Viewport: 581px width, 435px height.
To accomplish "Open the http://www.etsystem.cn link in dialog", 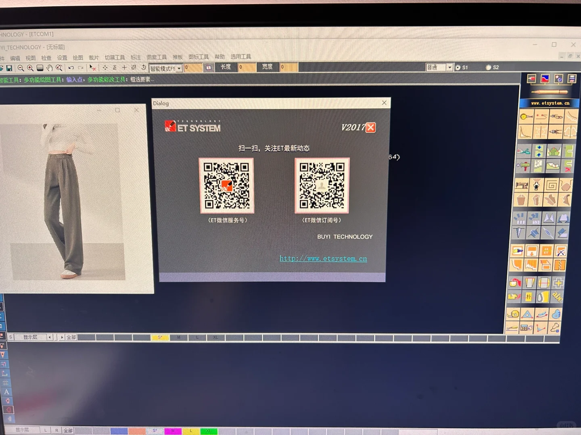I will coord(323,259).
